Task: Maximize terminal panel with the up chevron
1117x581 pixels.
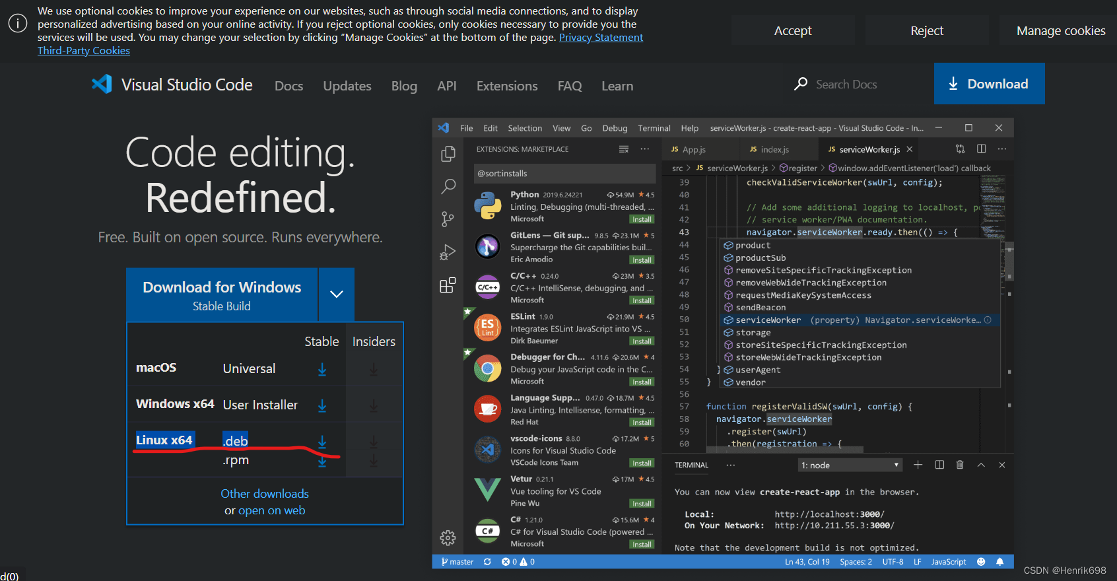Action: (981, 465)
